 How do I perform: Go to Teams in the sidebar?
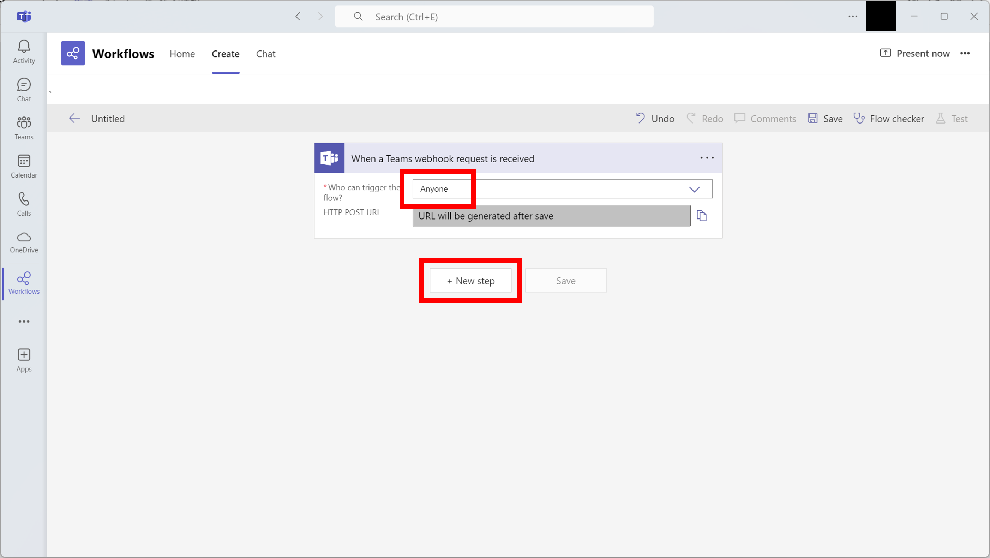tap(24, 128)
